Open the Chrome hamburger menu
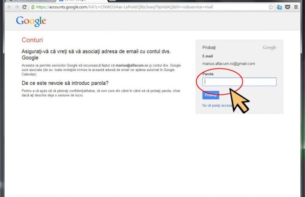 [296, 7]
